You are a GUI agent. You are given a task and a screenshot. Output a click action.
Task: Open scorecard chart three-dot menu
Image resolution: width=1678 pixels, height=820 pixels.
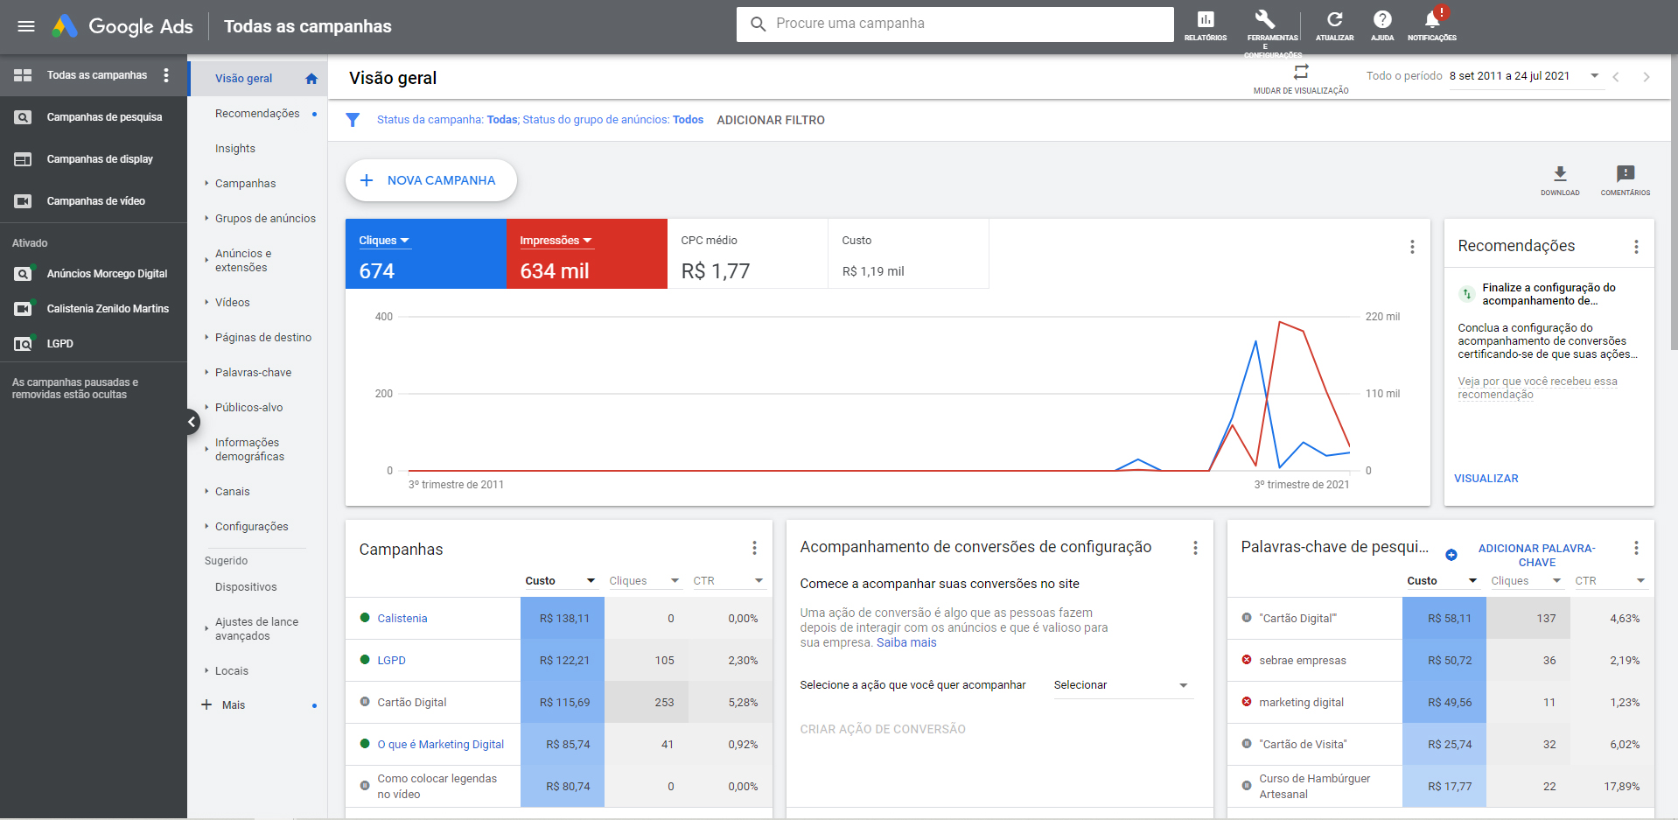(1412, 247)
